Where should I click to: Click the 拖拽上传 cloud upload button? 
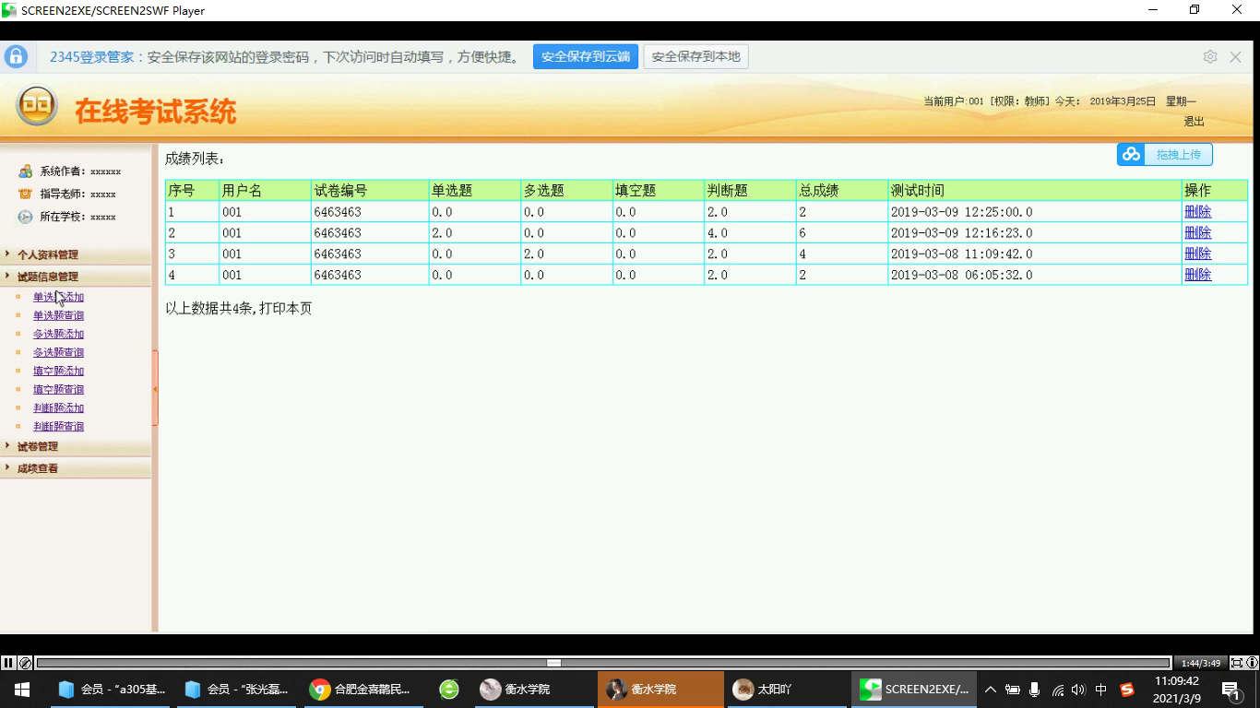pos(1165,154)
